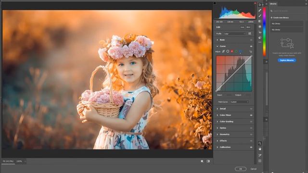Select the Red Eye removal tool
308x173 pixels.
pyautogui.click(x=260, y=32)
